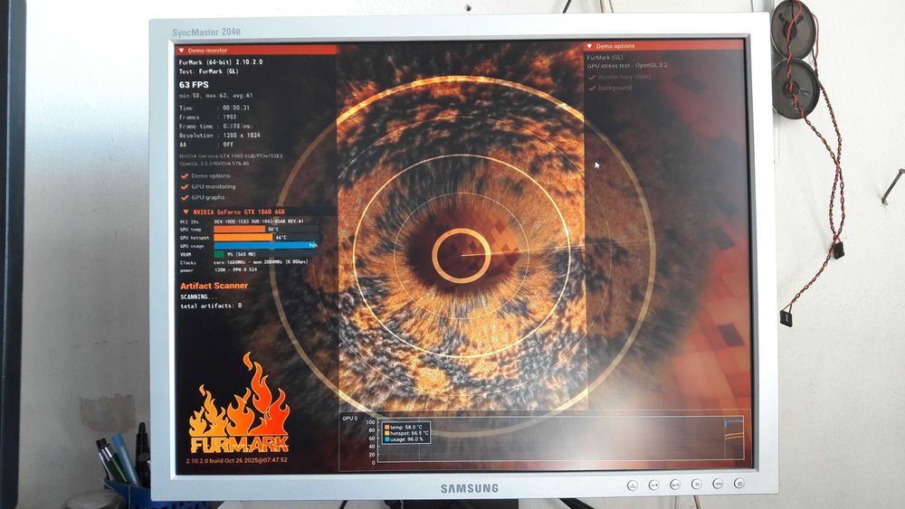Click the GPU 0 graph plot area

coord(560,439)
